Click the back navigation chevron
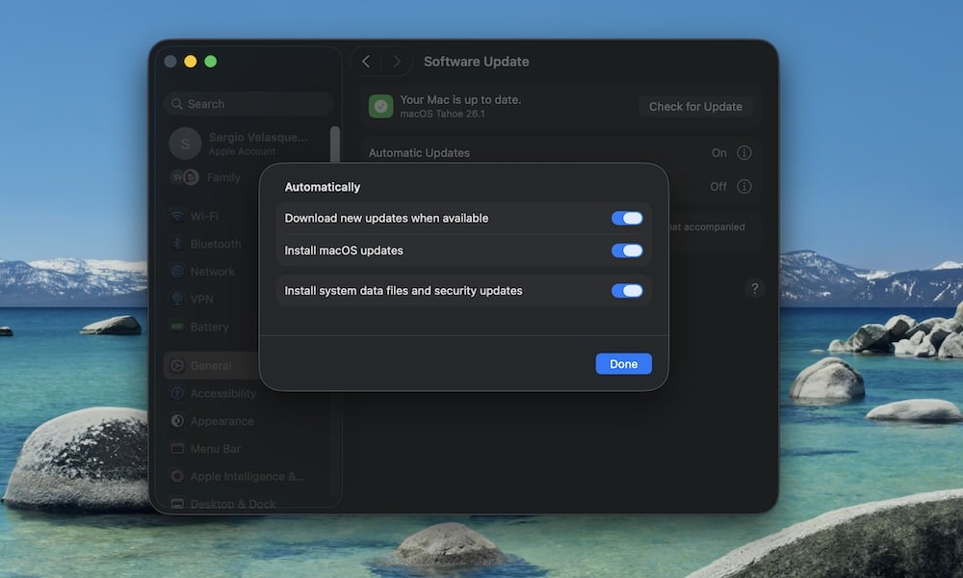This screenshot has height=578, width=963. click(366, 61)
